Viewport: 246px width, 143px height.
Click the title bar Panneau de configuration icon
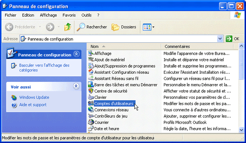[x=5, y=6]
